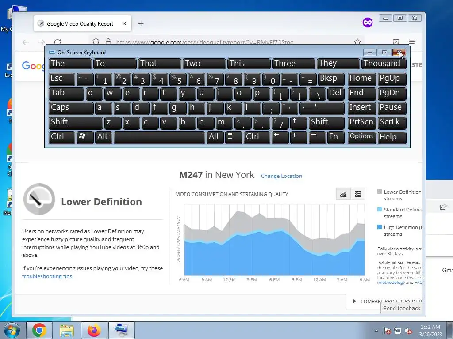Open File Explorer from the taskbar
The width and height of the screenshot is (453, 339).
point(67,330)
